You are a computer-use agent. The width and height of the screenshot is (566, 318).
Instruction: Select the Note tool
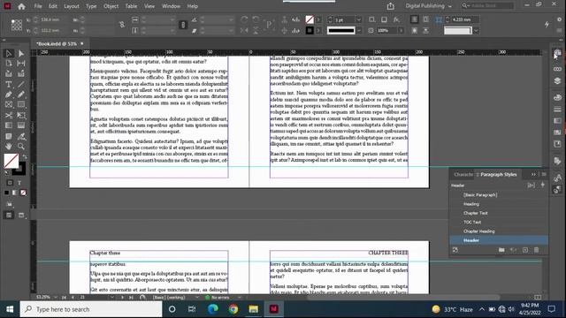(9, 136)
